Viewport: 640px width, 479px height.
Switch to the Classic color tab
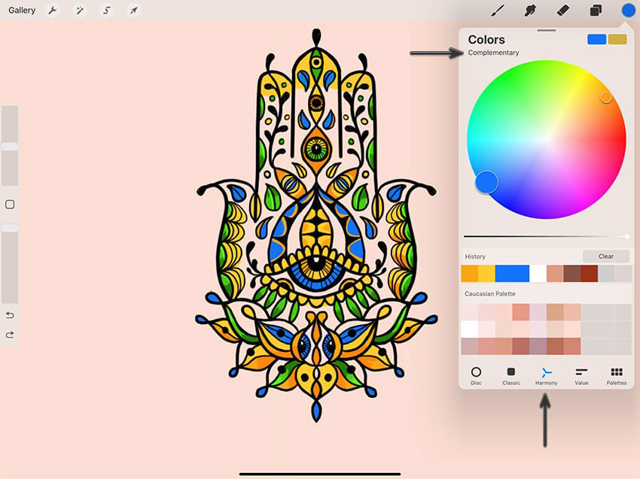[511, 376]
